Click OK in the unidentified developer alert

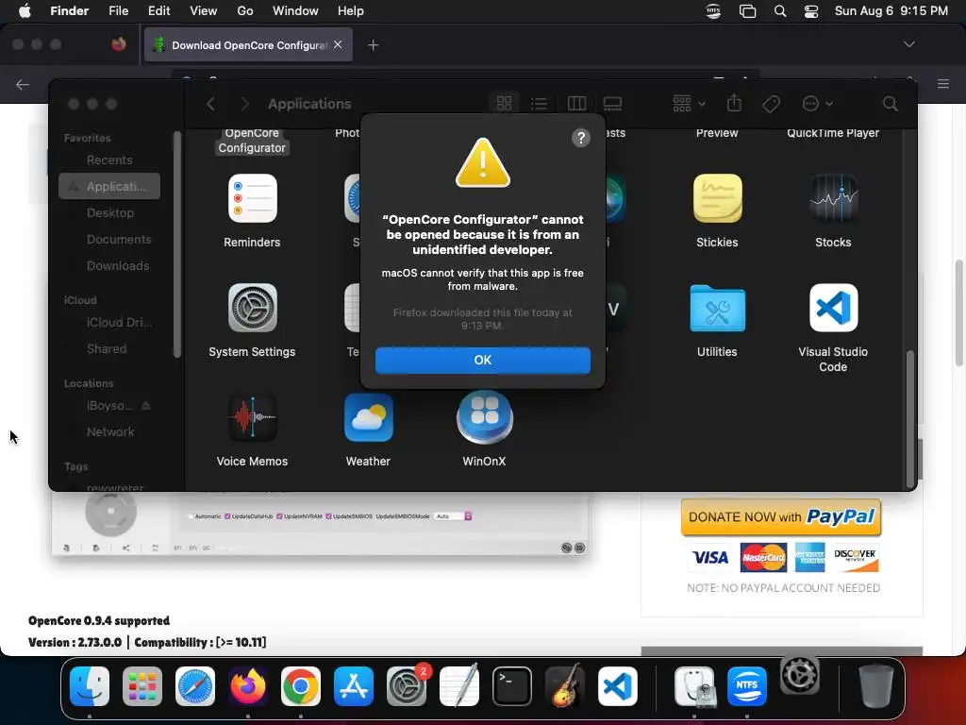point(482,360)
